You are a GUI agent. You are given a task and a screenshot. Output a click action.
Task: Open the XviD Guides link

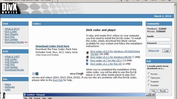point(11,67)
